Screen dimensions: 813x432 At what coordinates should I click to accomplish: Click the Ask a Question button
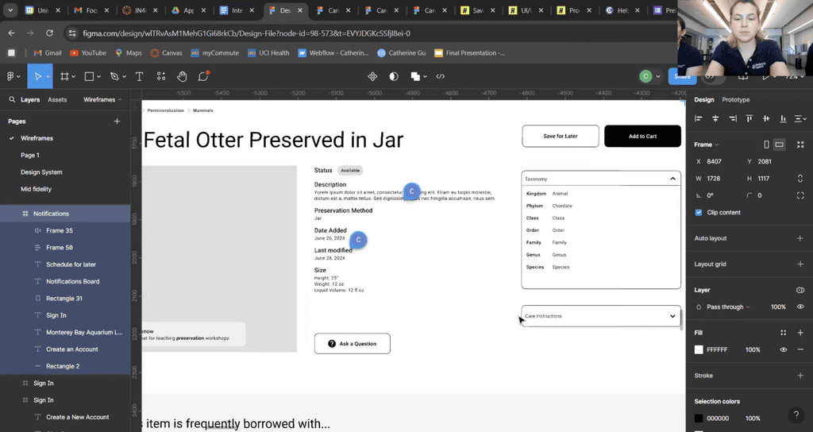click(352, 344)
